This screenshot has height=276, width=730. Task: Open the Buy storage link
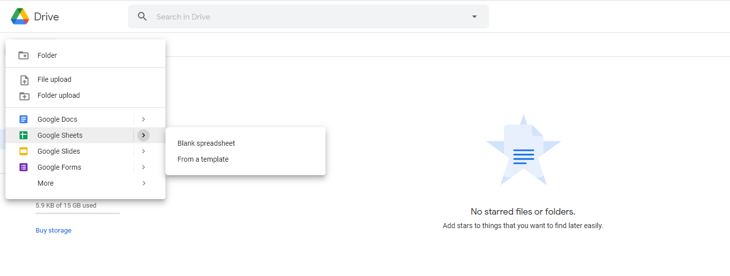pos(53,231)
